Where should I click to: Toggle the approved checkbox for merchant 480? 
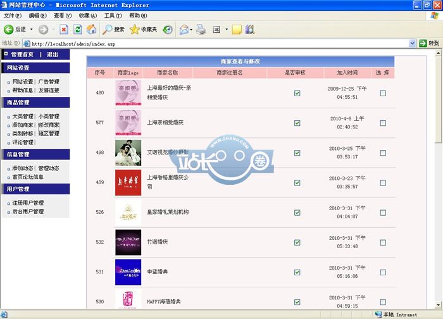(297, 93)
